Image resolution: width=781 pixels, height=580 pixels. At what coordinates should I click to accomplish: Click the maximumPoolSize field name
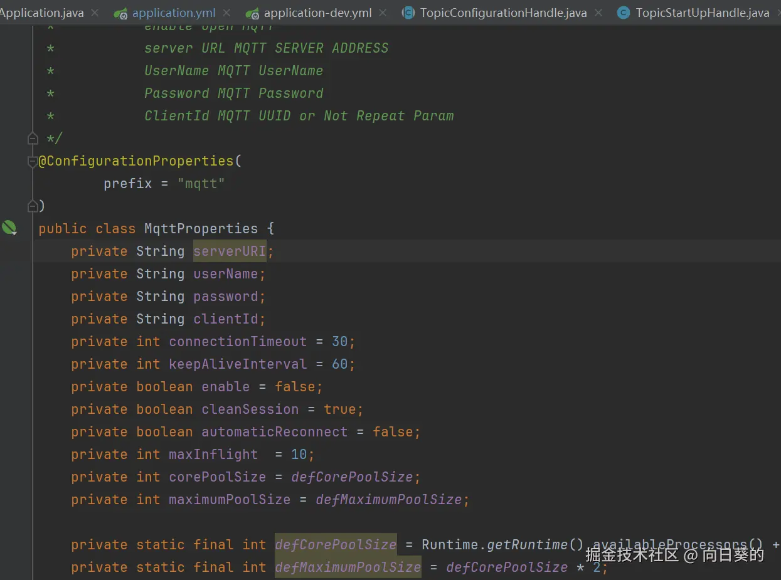(x=230, y=500)
